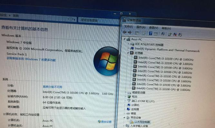The image size is (215, 128).
Task: Collapse the Asus-PC root node
Action: tap(124, 39)
